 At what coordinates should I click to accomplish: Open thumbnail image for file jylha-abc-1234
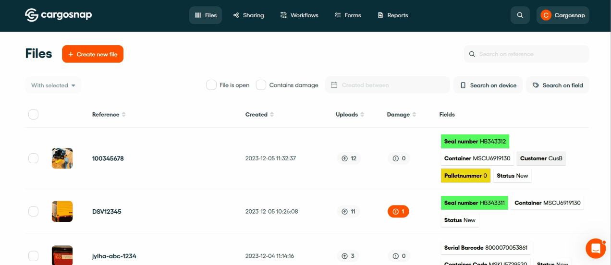pyautogui.click(x=62, y=255)
